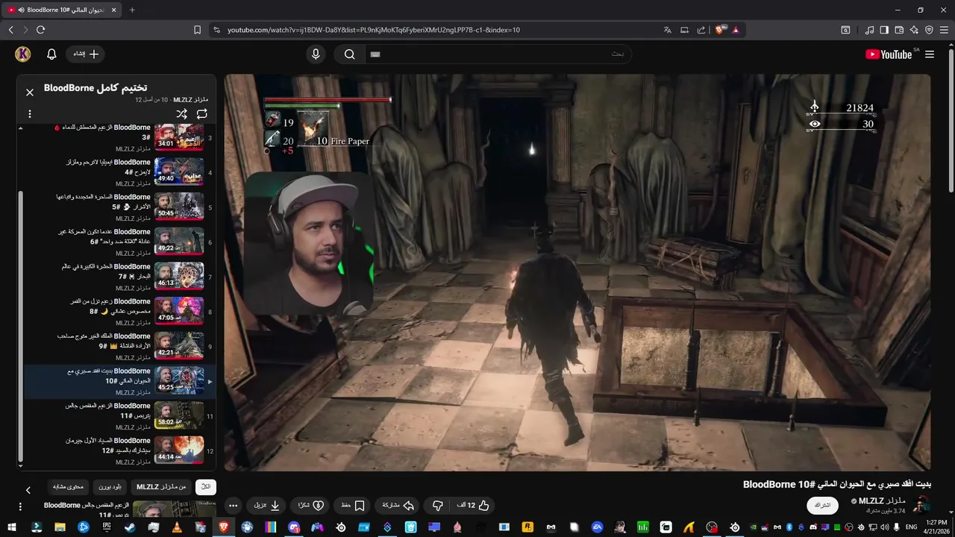Subscribe to MLZLZ channel
The image size is (955, 537).
point(823,505)
